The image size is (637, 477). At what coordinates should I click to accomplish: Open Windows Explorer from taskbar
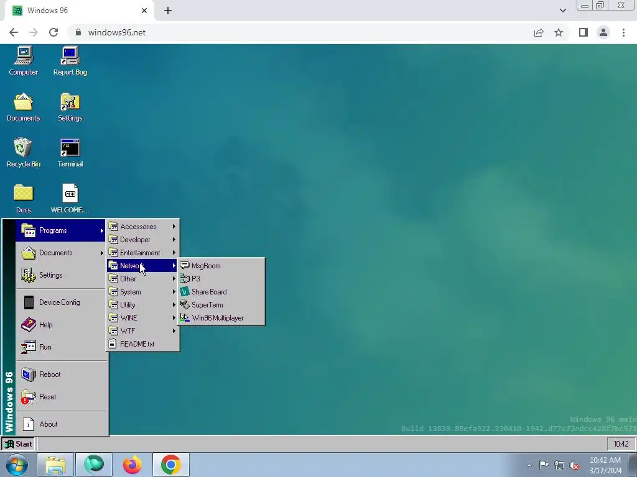pyautogui.click(x=55, y=465)
